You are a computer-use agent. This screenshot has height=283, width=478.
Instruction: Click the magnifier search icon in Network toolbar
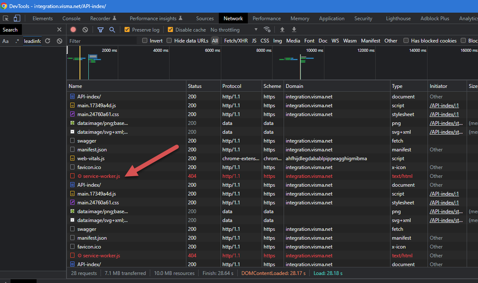pyautogui.click(x=112, y=30)
